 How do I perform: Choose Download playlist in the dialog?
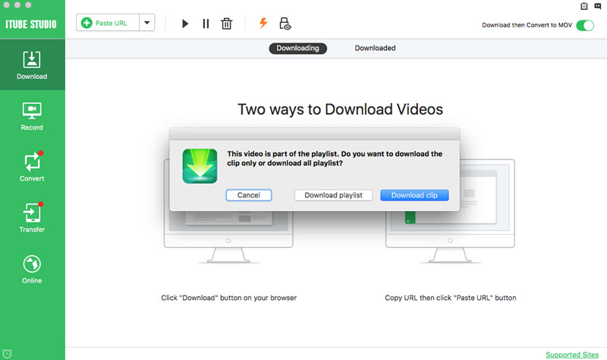click(333, 195)
